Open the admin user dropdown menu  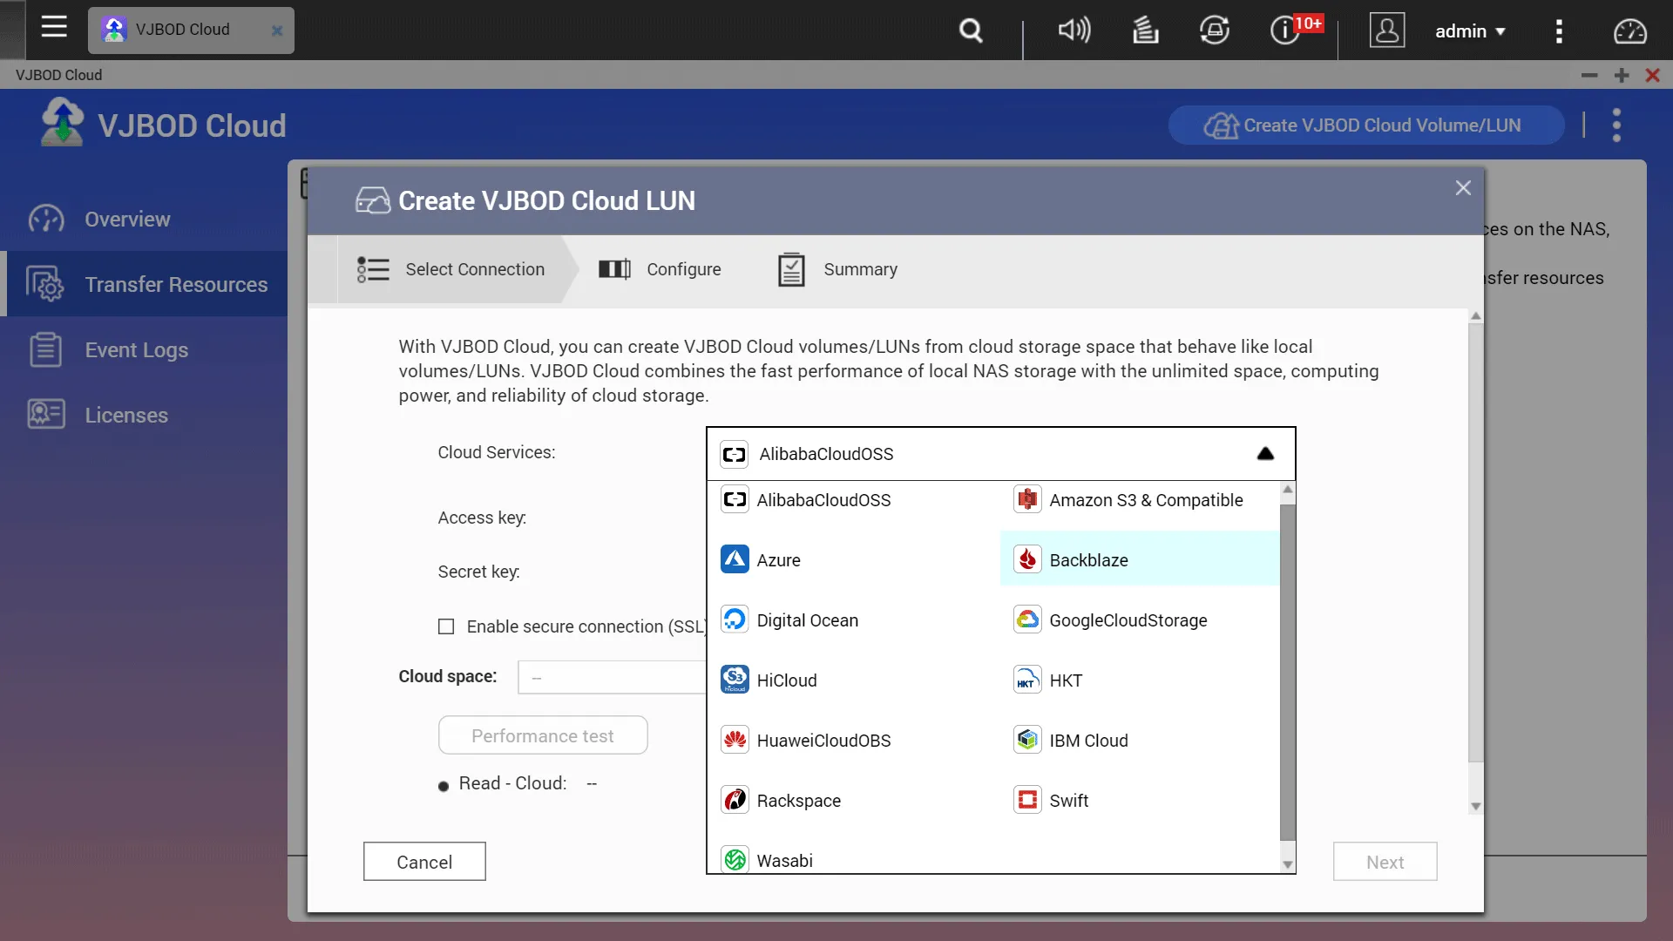(1470, 31)
